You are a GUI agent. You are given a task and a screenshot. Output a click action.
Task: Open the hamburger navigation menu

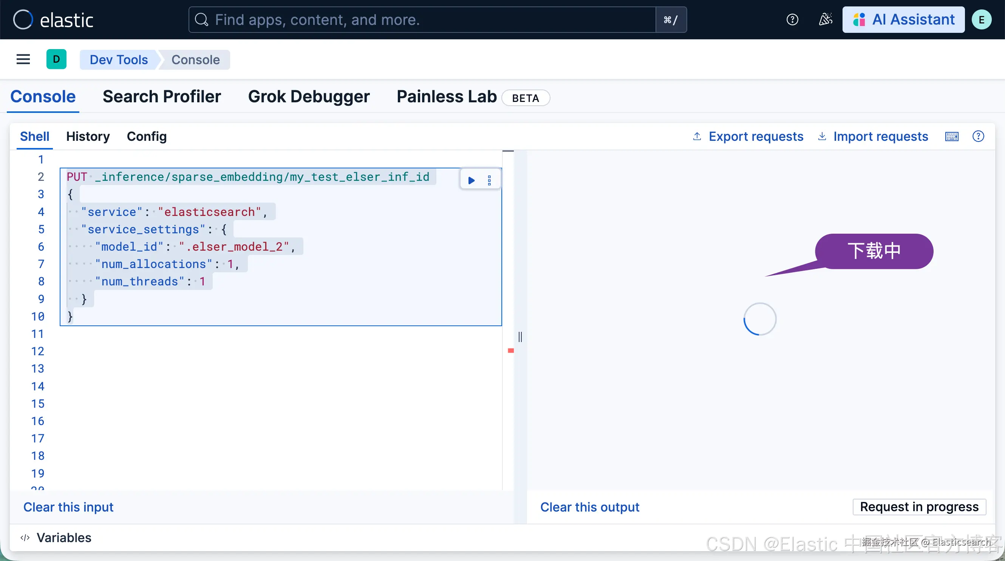[x=23, y=59]
